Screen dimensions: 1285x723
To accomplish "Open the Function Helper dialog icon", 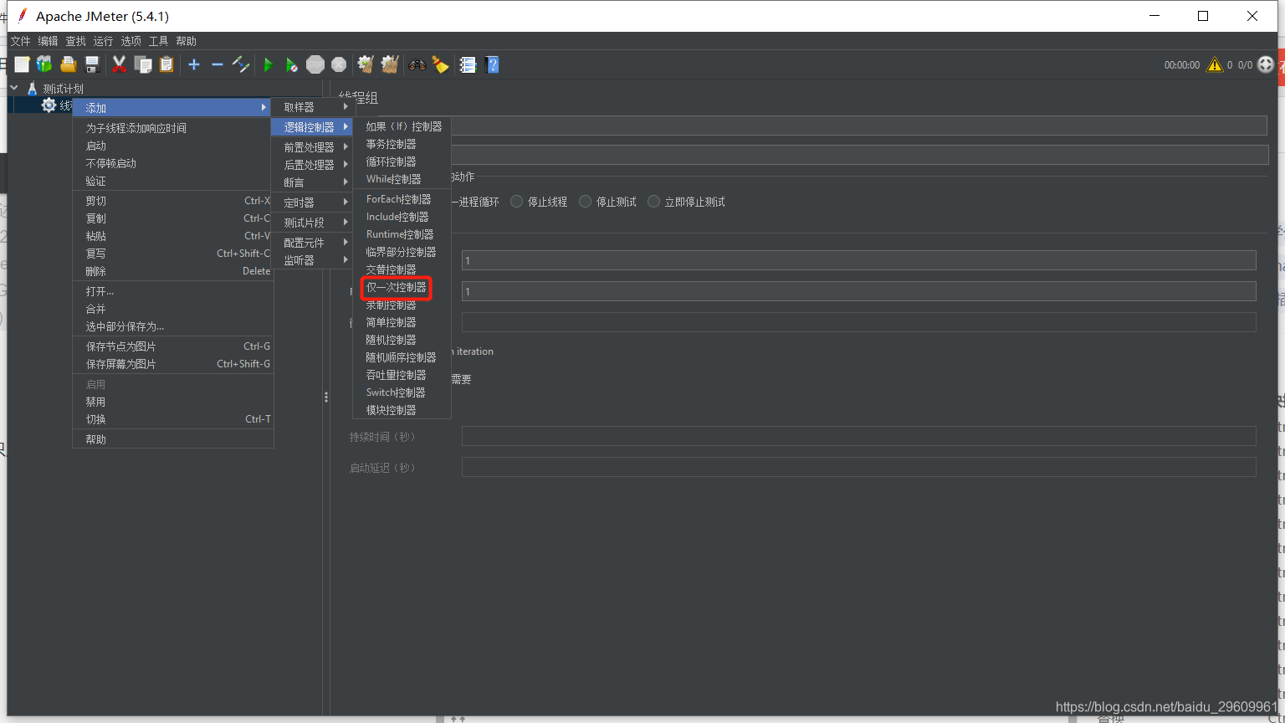I will 468,64.
